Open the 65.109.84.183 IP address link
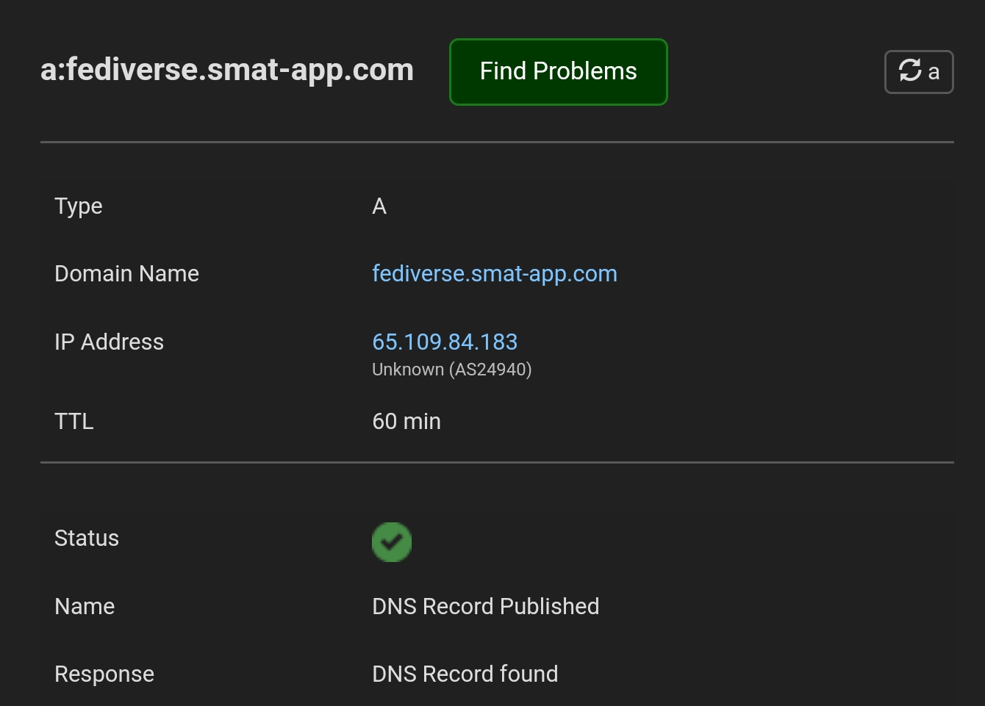Image resolution: width=985 pixels, height=706 pixels. pyautogui.click(x=444, y=342)
